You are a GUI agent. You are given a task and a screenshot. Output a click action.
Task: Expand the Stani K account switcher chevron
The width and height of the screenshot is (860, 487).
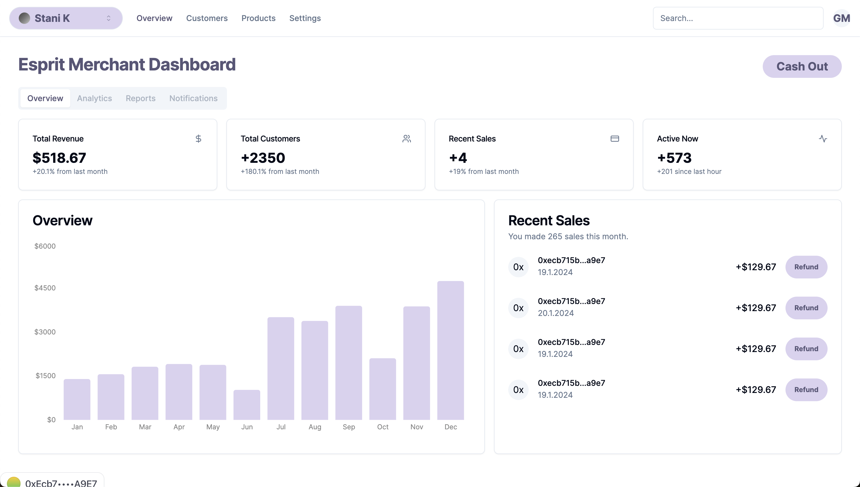(108, 18)
